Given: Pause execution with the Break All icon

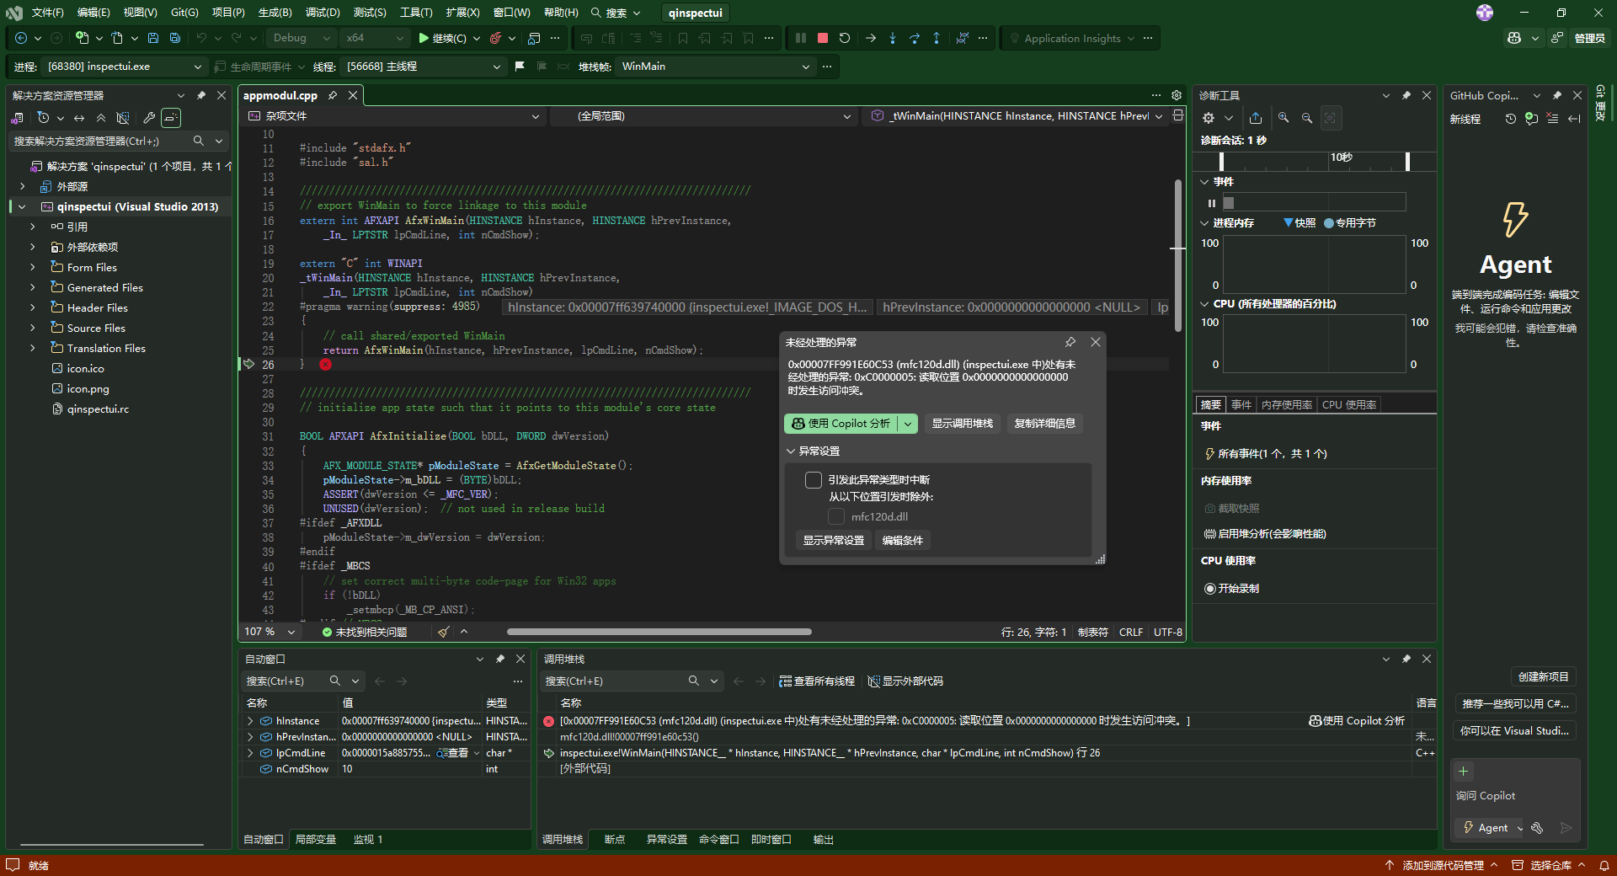Looking at the screenshot, I should click(x=801, y=38).
